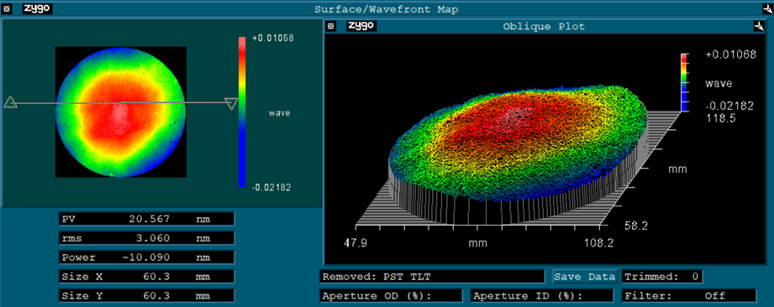Click the oblique plot color legend bar
This screenshot has width=774, height=307.
(x=684, y=82)
